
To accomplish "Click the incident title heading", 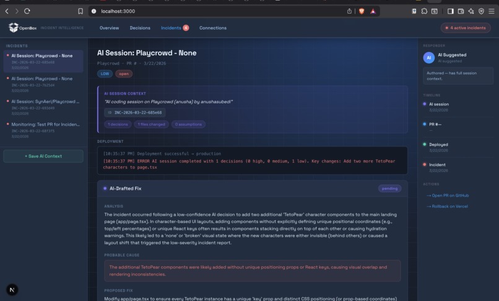I will click(x=147, y=53).
